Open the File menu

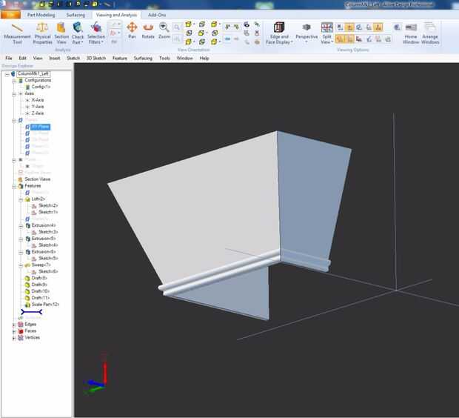click(x=9, y=58)
